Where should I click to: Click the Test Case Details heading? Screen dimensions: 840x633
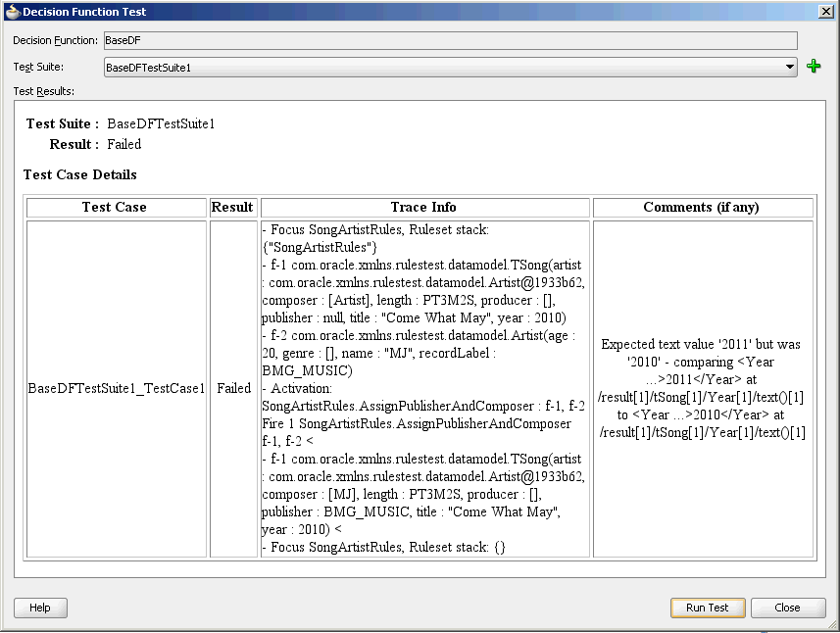pyautogui.click(x=79, y=174)
